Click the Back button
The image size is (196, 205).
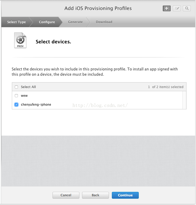pyautogui.click(x=95, y=195)
